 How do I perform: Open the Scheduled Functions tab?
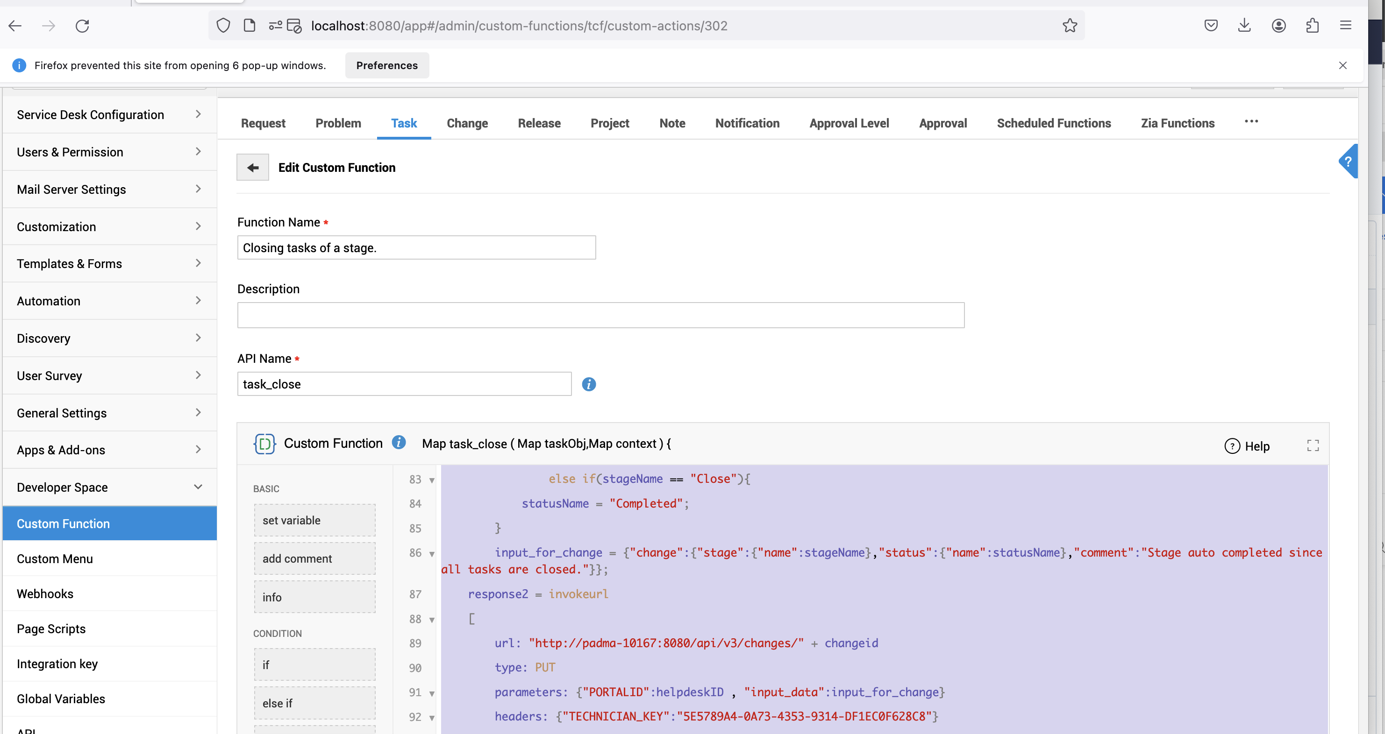[1053, 123]
